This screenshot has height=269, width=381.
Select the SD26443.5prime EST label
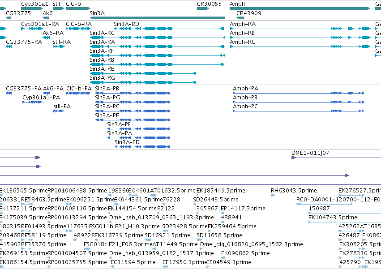(x=215, y=200)
